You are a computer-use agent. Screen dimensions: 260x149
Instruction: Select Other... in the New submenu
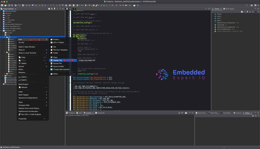coord(63,74)
